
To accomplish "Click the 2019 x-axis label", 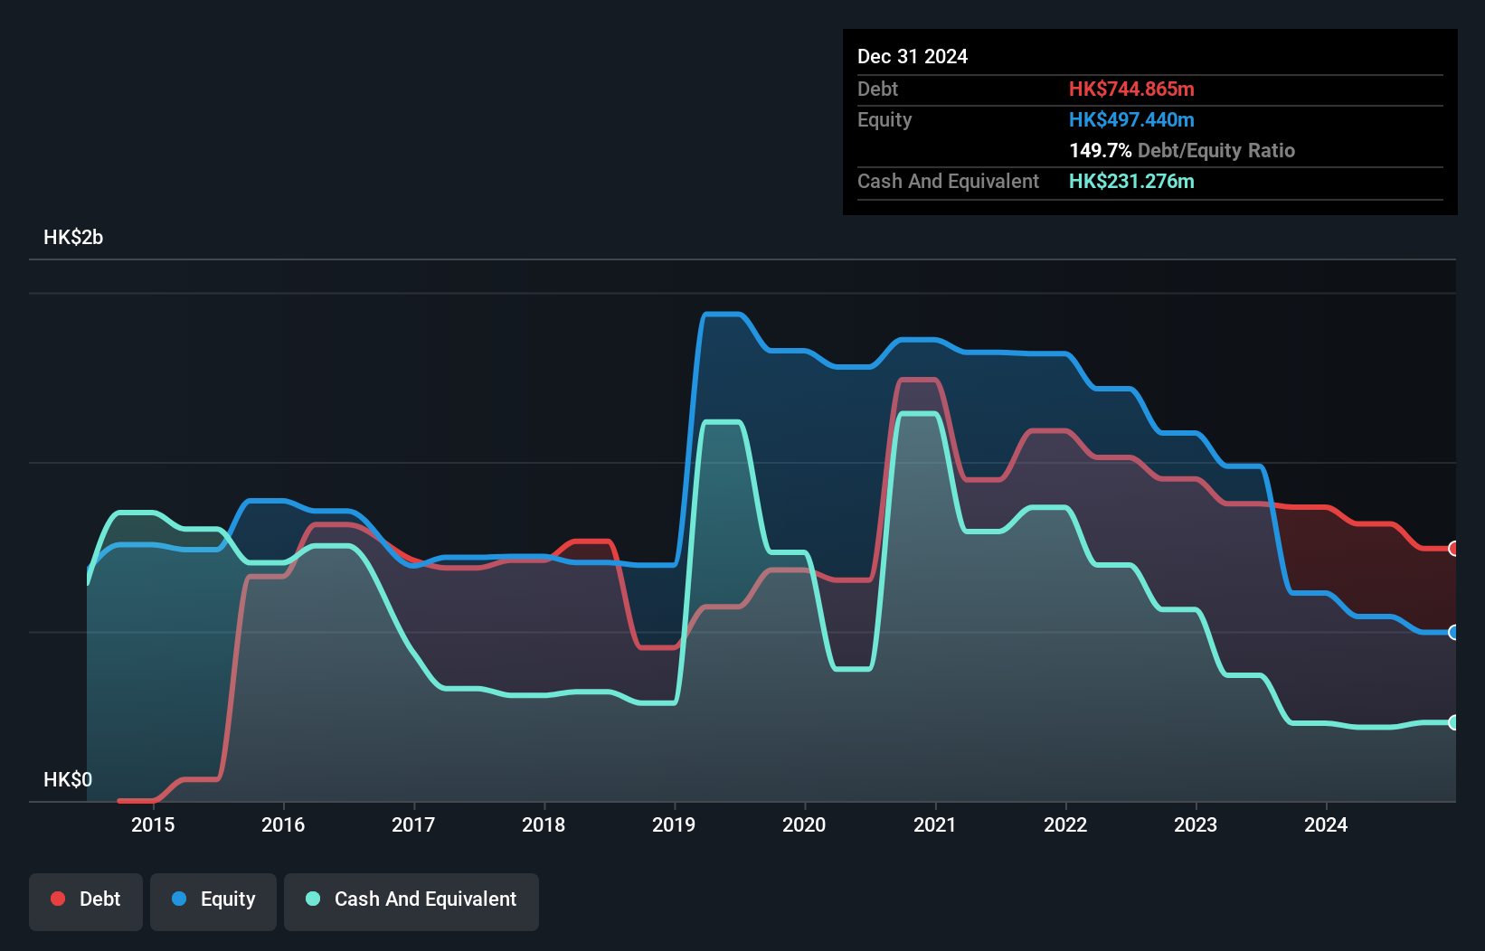I will pos(674,824).
